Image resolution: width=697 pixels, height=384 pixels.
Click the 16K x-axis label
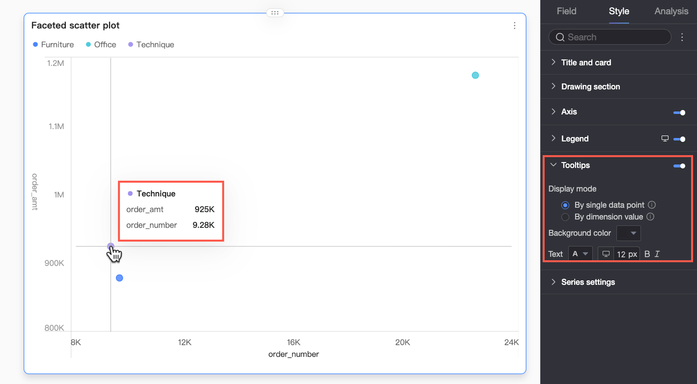pyautogui.click(x=293, y=342)
